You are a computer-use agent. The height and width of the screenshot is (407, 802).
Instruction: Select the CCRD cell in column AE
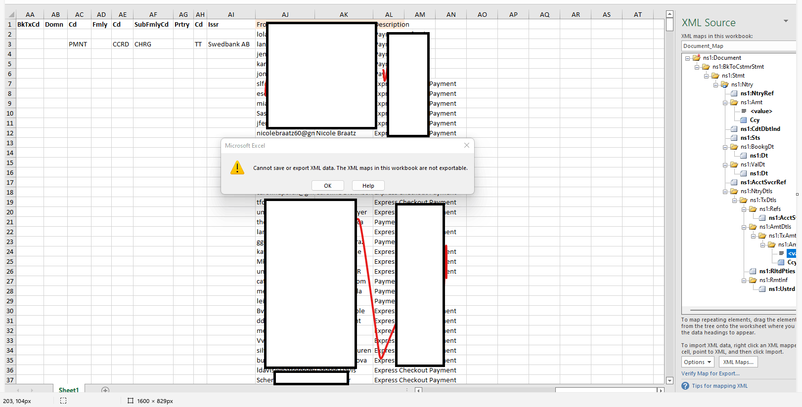point(123,44)
